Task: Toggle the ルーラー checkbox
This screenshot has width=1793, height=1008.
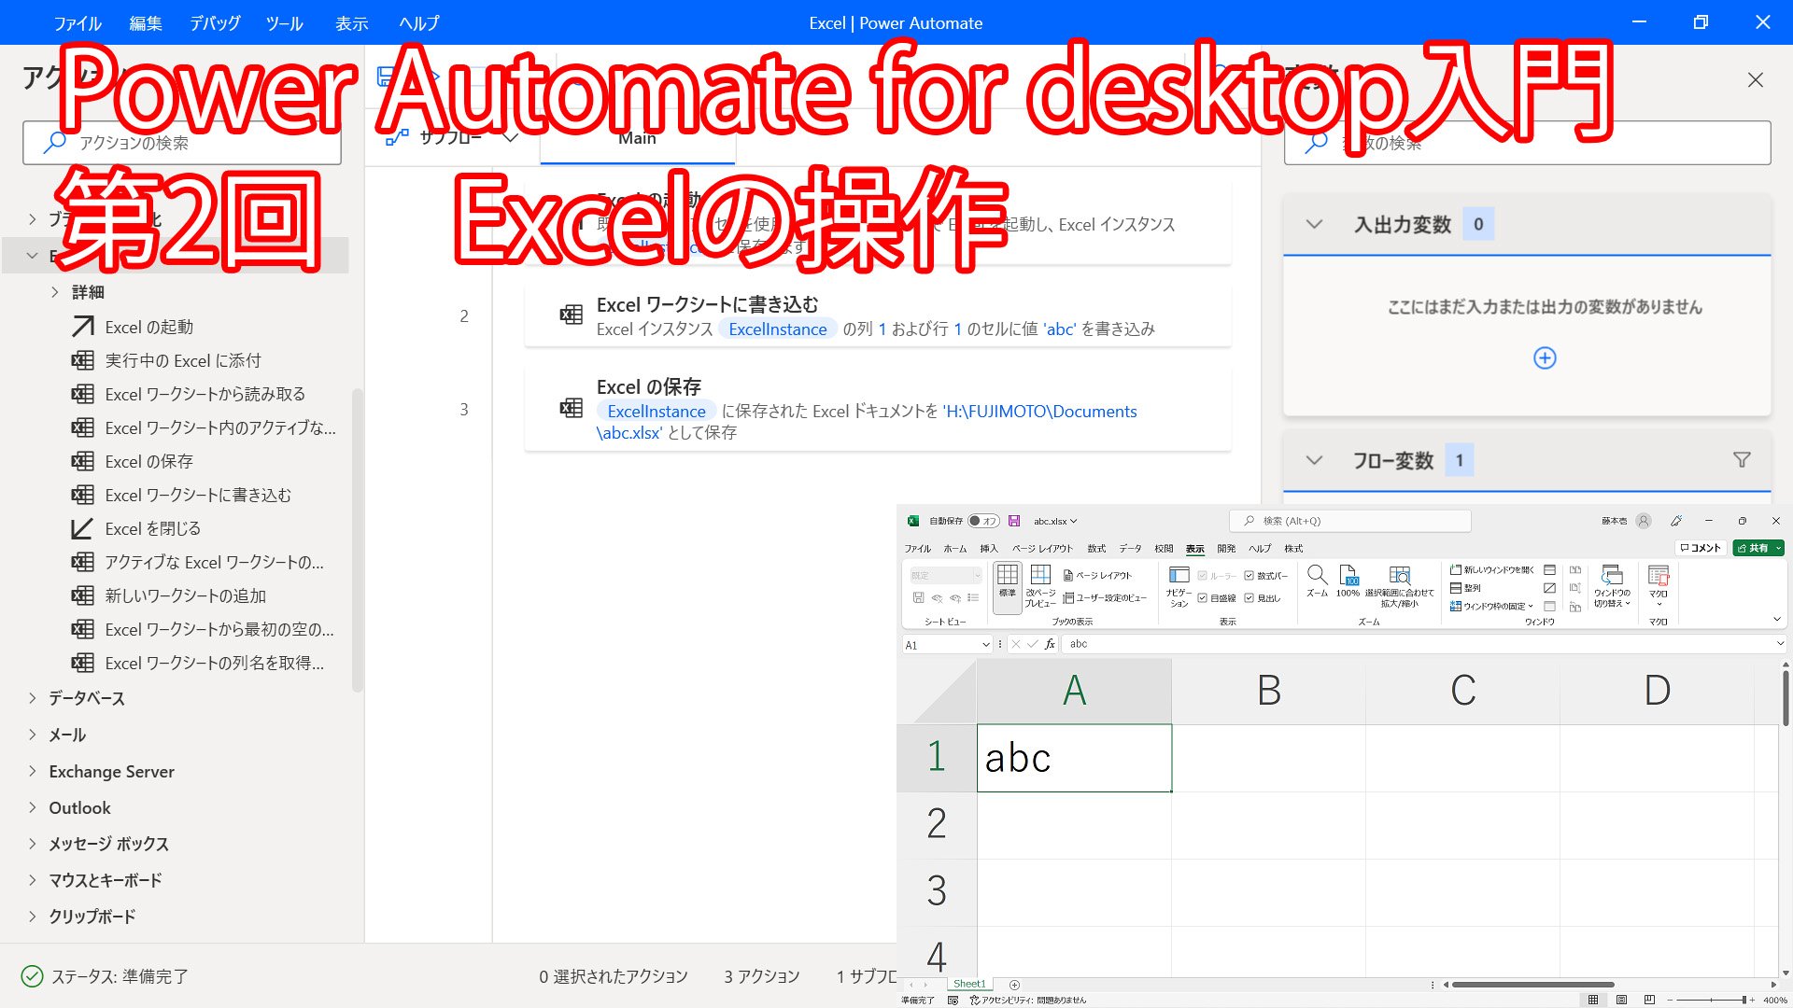Action: (1203, 576)
